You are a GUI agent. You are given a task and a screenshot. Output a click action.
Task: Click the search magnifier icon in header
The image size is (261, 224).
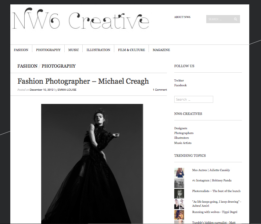click(x=236, y=19)
